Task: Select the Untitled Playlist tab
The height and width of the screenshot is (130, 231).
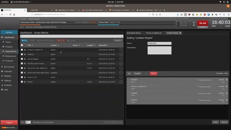Action: click(x=172, y=33)
